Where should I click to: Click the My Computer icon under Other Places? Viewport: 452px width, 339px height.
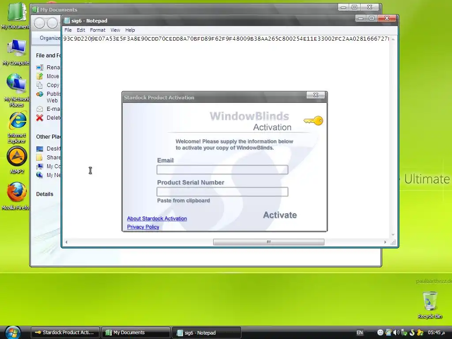40,166
